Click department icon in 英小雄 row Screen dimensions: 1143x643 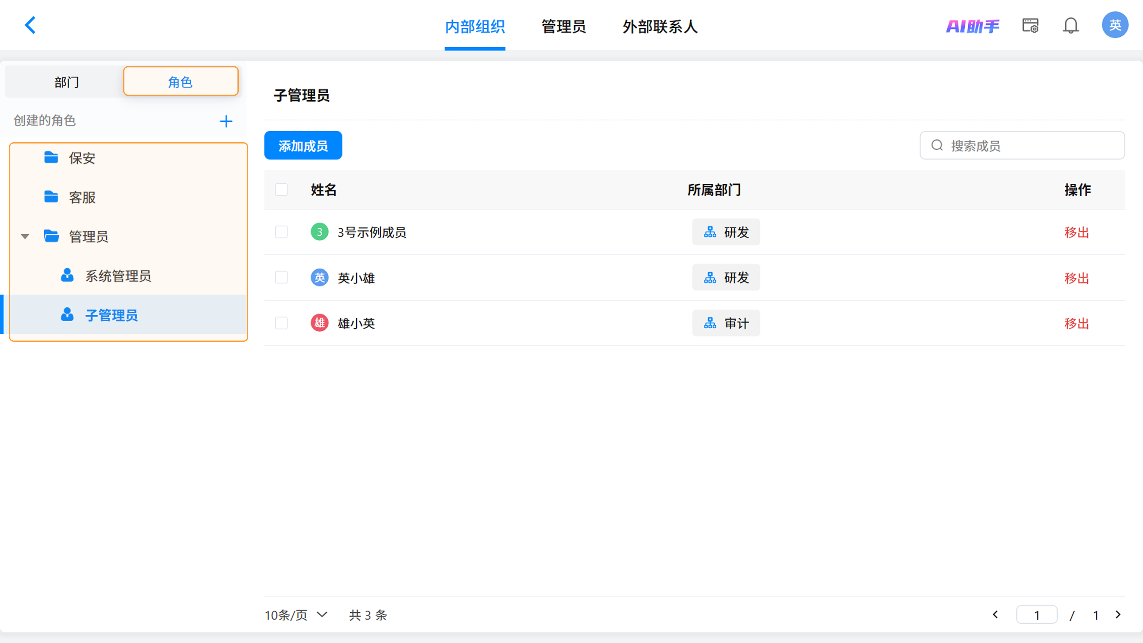click(x=710, y=277)
